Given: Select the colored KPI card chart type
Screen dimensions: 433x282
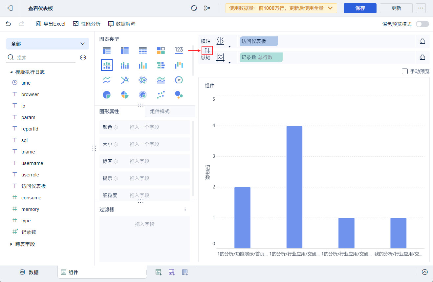Looking at the screenshot, I should point(161,50).
